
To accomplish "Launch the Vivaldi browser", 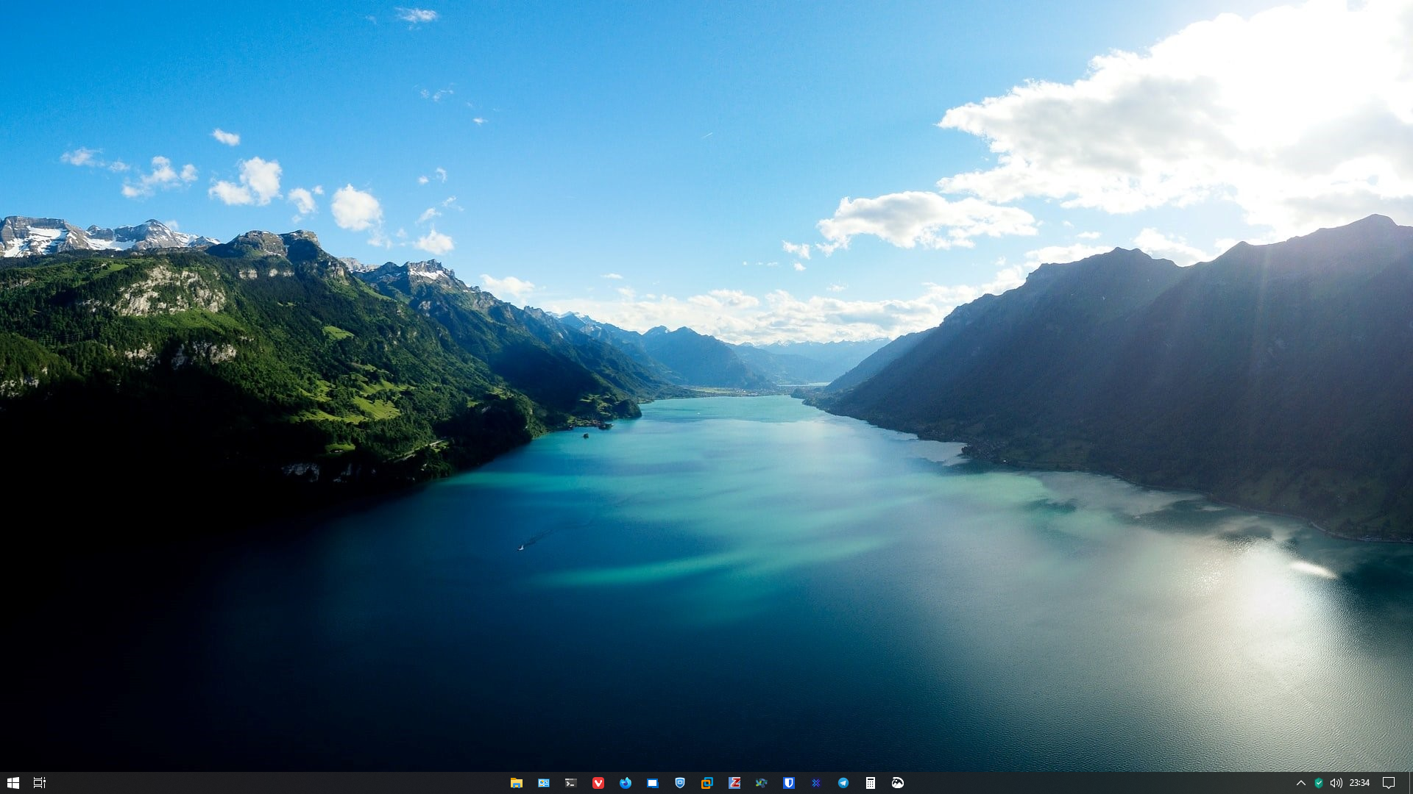I will [598, 783].
